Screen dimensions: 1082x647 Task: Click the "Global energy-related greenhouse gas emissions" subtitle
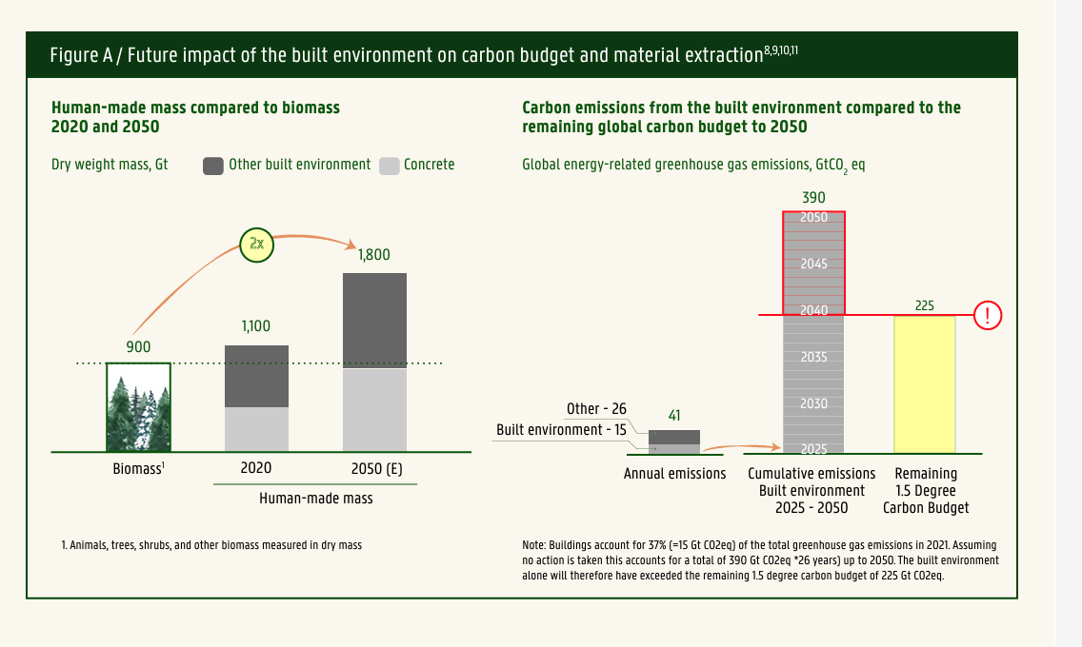(x=693, y=166)
